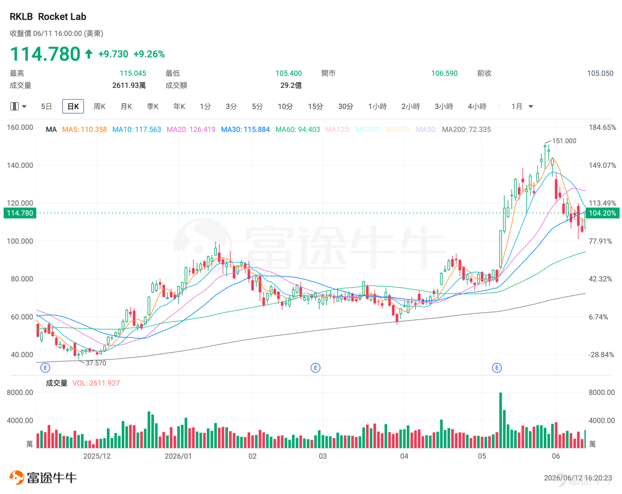Screen dimensions: 622x494
Task: Click the 2026/01 date axis label
Action: pyautogui.click(x=178, y=456)
